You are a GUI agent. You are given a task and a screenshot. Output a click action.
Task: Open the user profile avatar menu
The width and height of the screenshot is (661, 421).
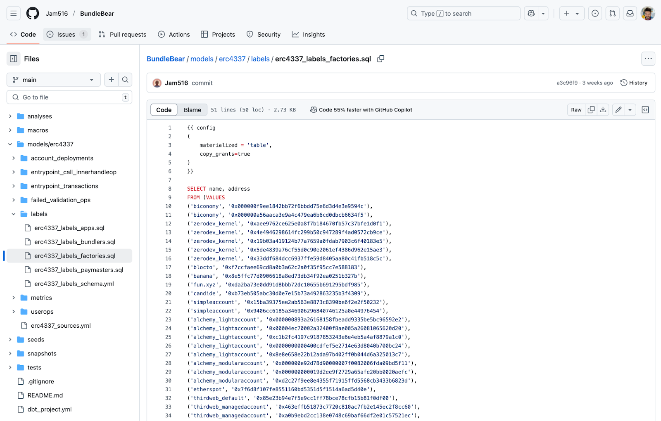click(x=648, y=14)
